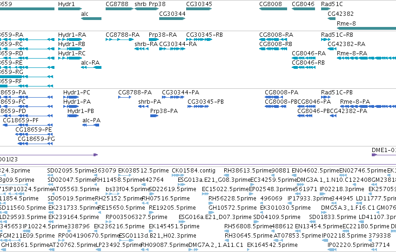The image size is (396, 252).
Task: Click the alc-PA protein
Action: click(x=91, y=120)
